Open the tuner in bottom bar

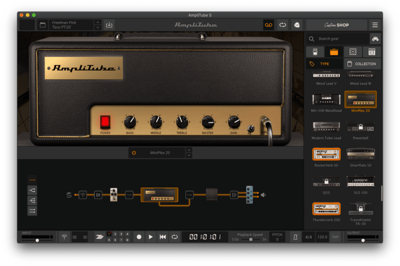(64, 237)
